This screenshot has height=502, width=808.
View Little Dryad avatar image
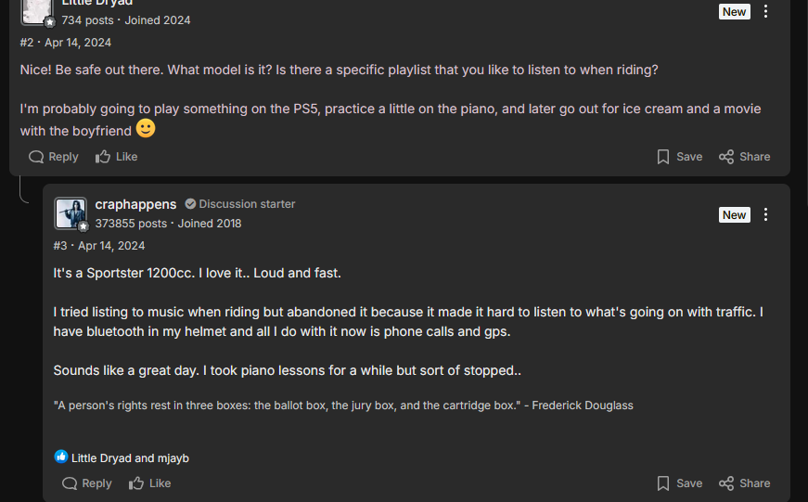[36, 11]
